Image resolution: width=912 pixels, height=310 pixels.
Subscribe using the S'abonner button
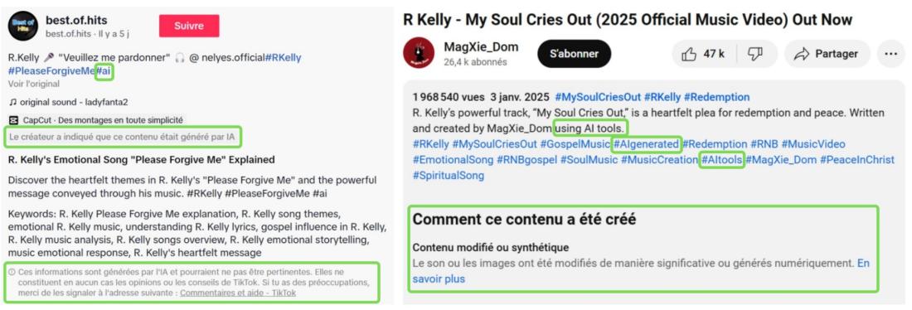(574, 54)
